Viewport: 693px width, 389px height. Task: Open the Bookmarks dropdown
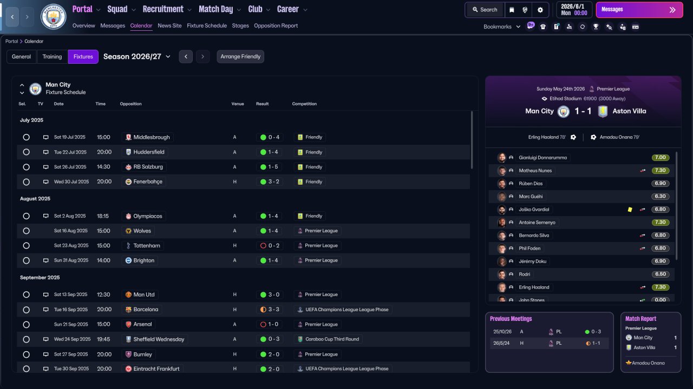pos(502,26)
